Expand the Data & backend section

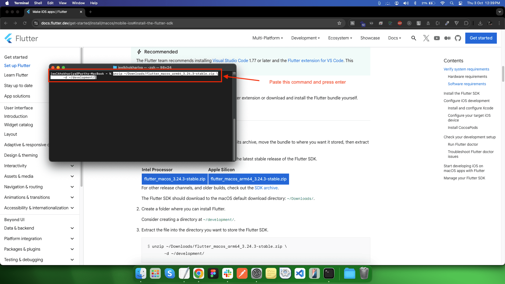(x=72, y=228)
